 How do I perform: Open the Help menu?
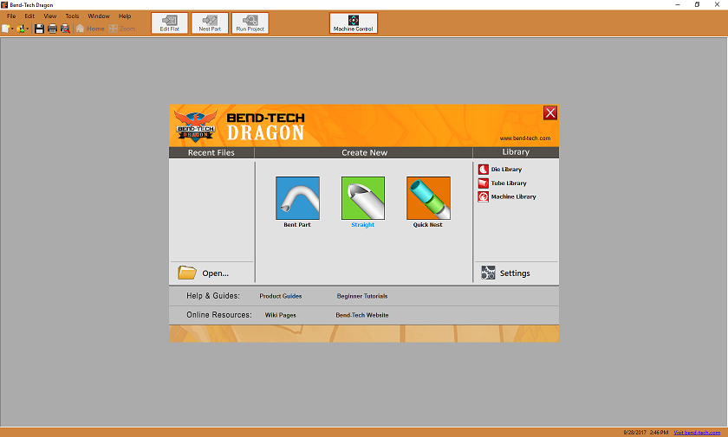click(x=125, y=16)
